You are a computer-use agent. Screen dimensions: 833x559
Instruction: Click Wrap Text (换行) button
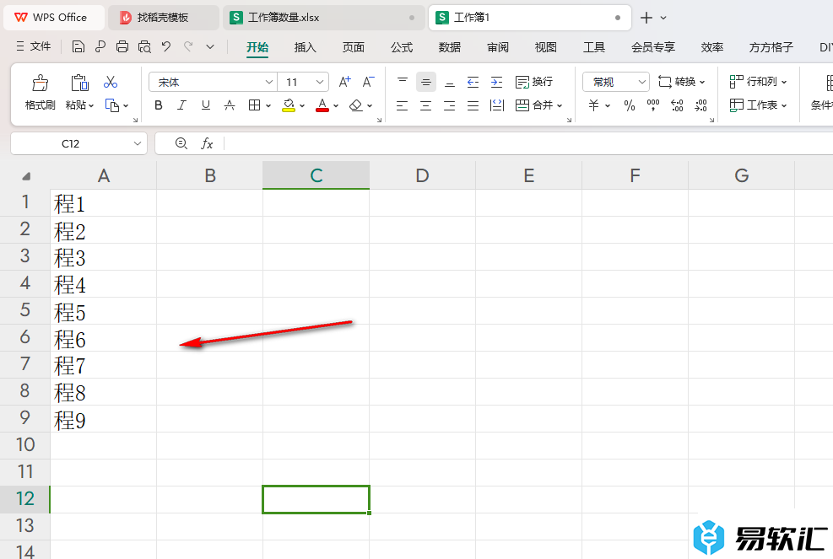pyautogui.click(x=534, y=82)
